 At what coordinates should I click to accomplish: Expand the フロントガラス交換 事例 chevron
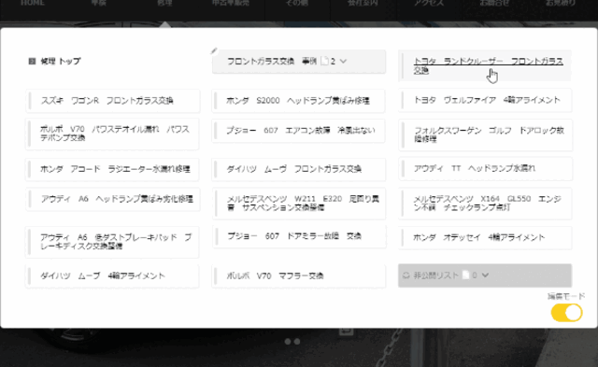pyautogui.click(x=343, y=61)
